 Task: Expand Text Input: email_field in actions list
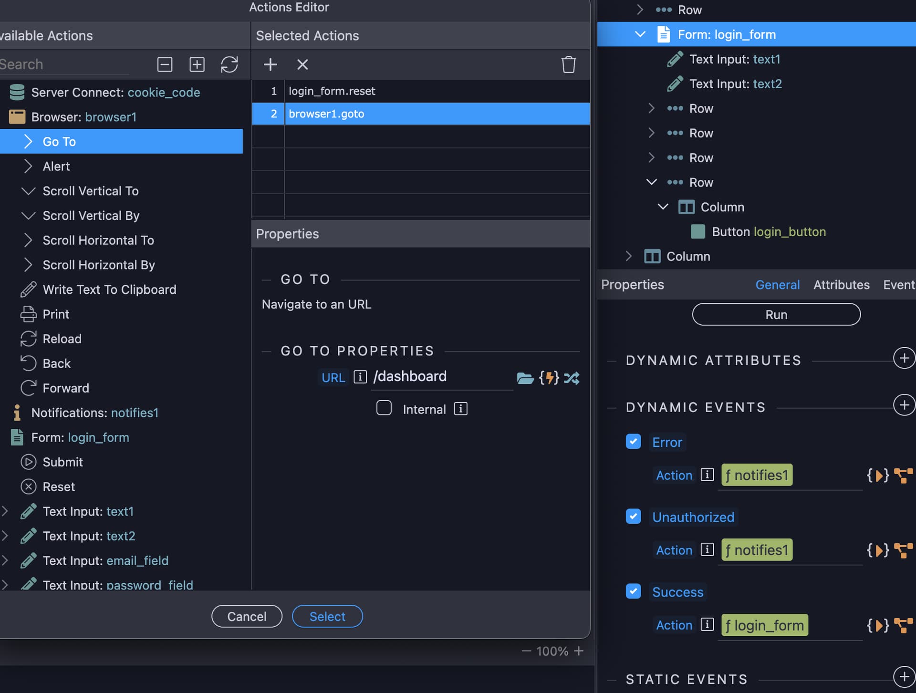(x=5, y=560)
